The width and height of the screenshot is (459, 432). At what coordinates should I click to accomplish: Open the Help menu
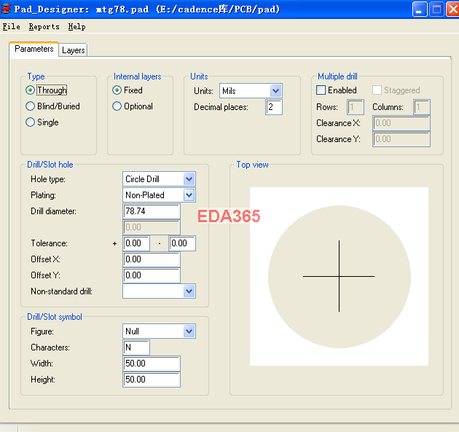[x=76, y=27]
